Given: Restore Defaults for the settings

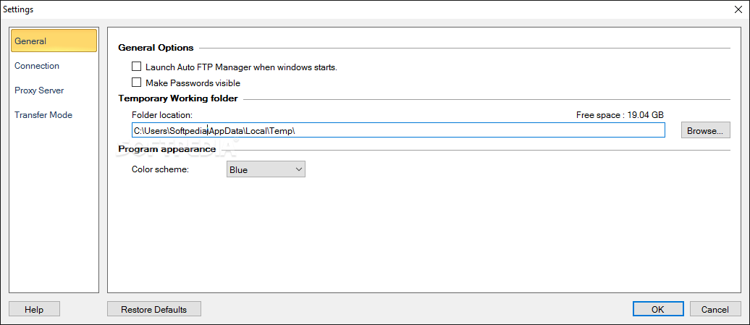Looking at the screenshot, I should pyautogui.click(x=154, y=309).
